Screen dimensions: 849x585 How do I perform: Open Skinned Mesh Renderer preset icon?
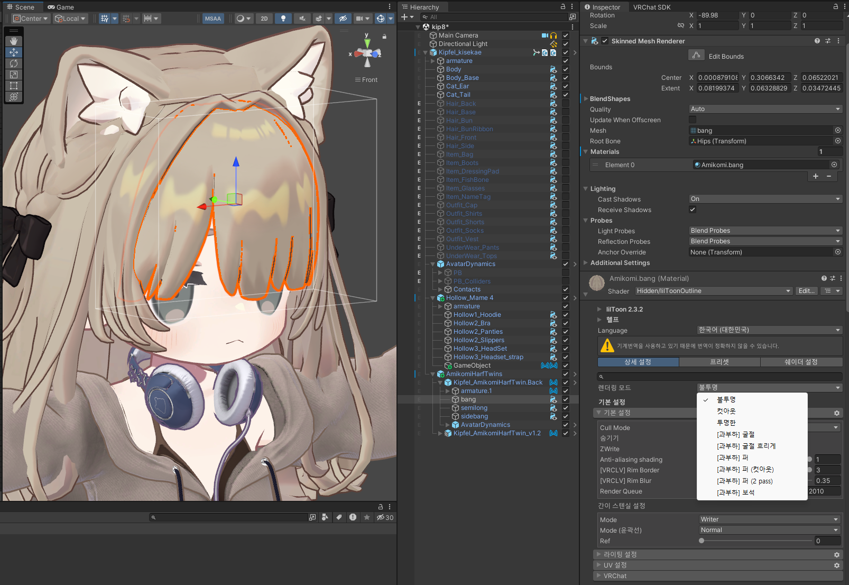828,41
